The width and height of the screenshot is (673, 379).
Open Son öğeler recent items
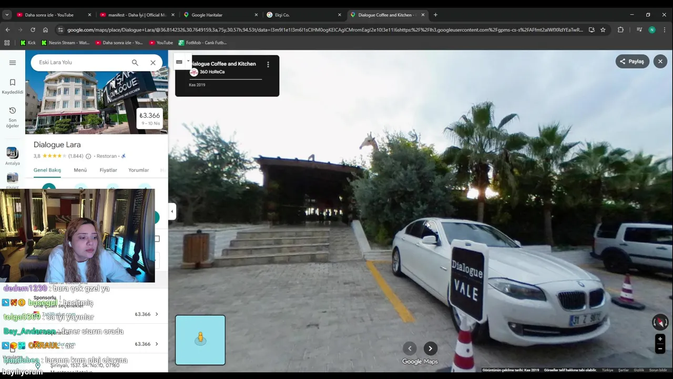13,117
